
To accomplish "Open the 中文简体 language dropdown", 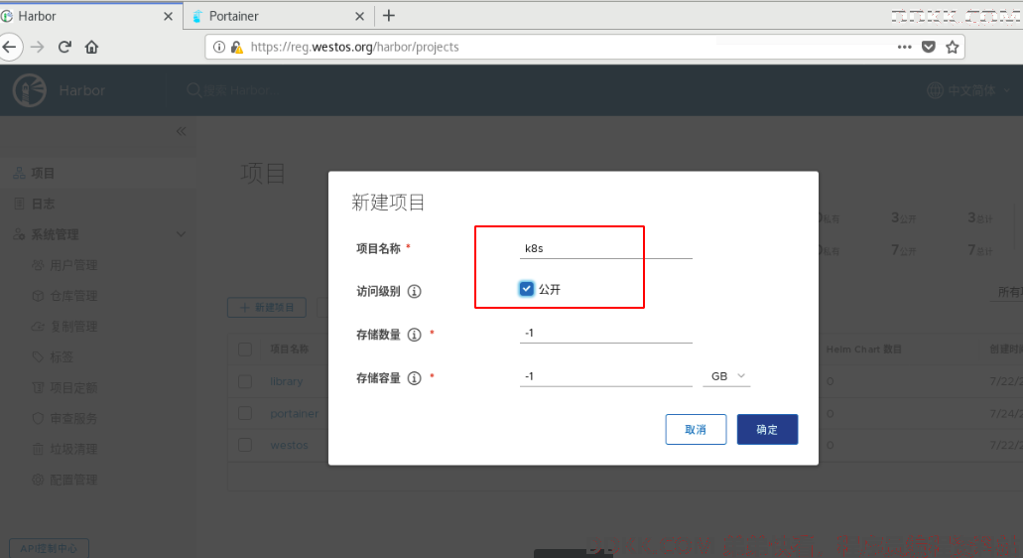I will click(968, 90).
